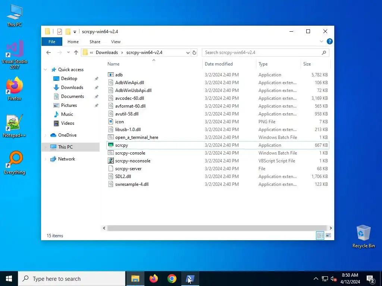This screenshot has height=286, width=382.
Task: Select the scrcpy-server file icon
Action: (x=110, y=169)
